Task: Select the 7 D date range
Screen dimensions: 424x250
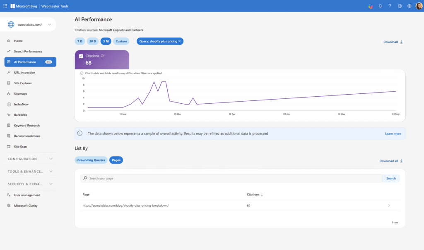Action: click(x=80, y=41)
